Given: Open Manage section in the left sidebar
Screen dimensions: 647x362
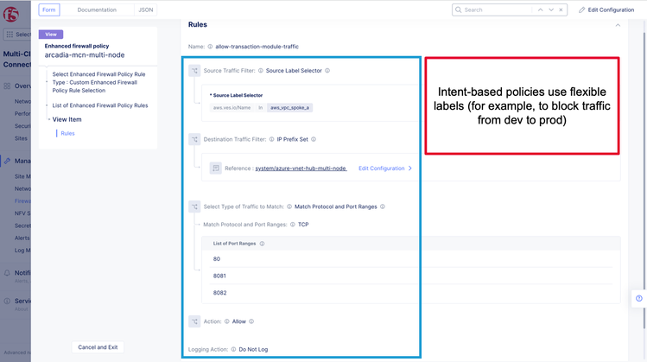Looking at the screenshot, I should point(17,161).
